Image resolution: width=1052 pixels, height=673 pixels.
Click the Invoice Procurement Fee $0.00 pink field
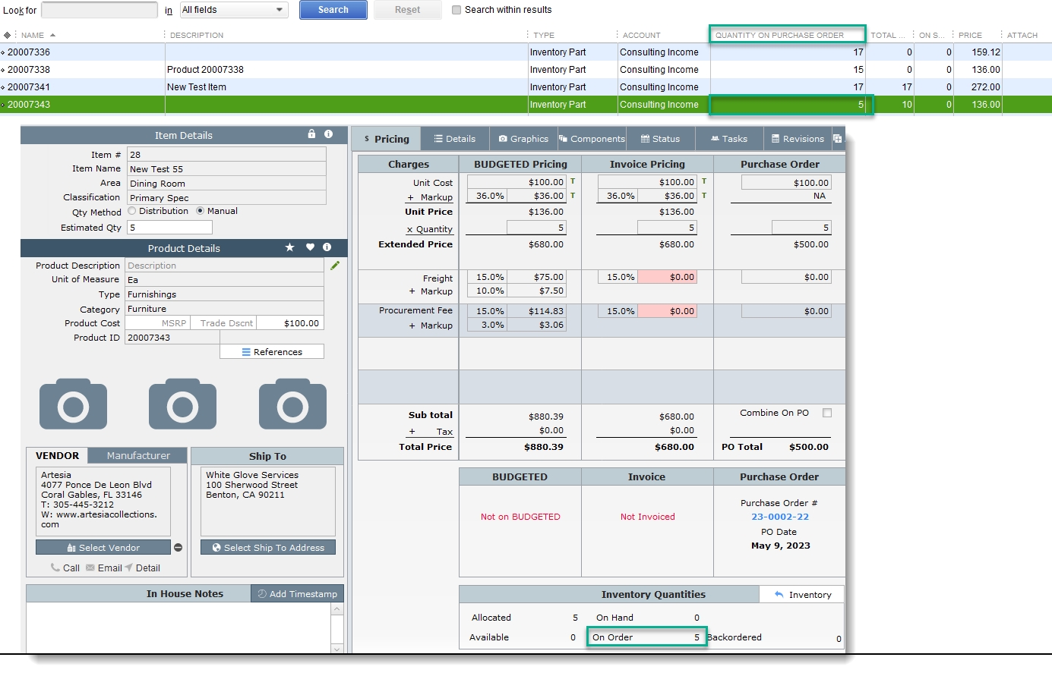[x=667, y=311]
